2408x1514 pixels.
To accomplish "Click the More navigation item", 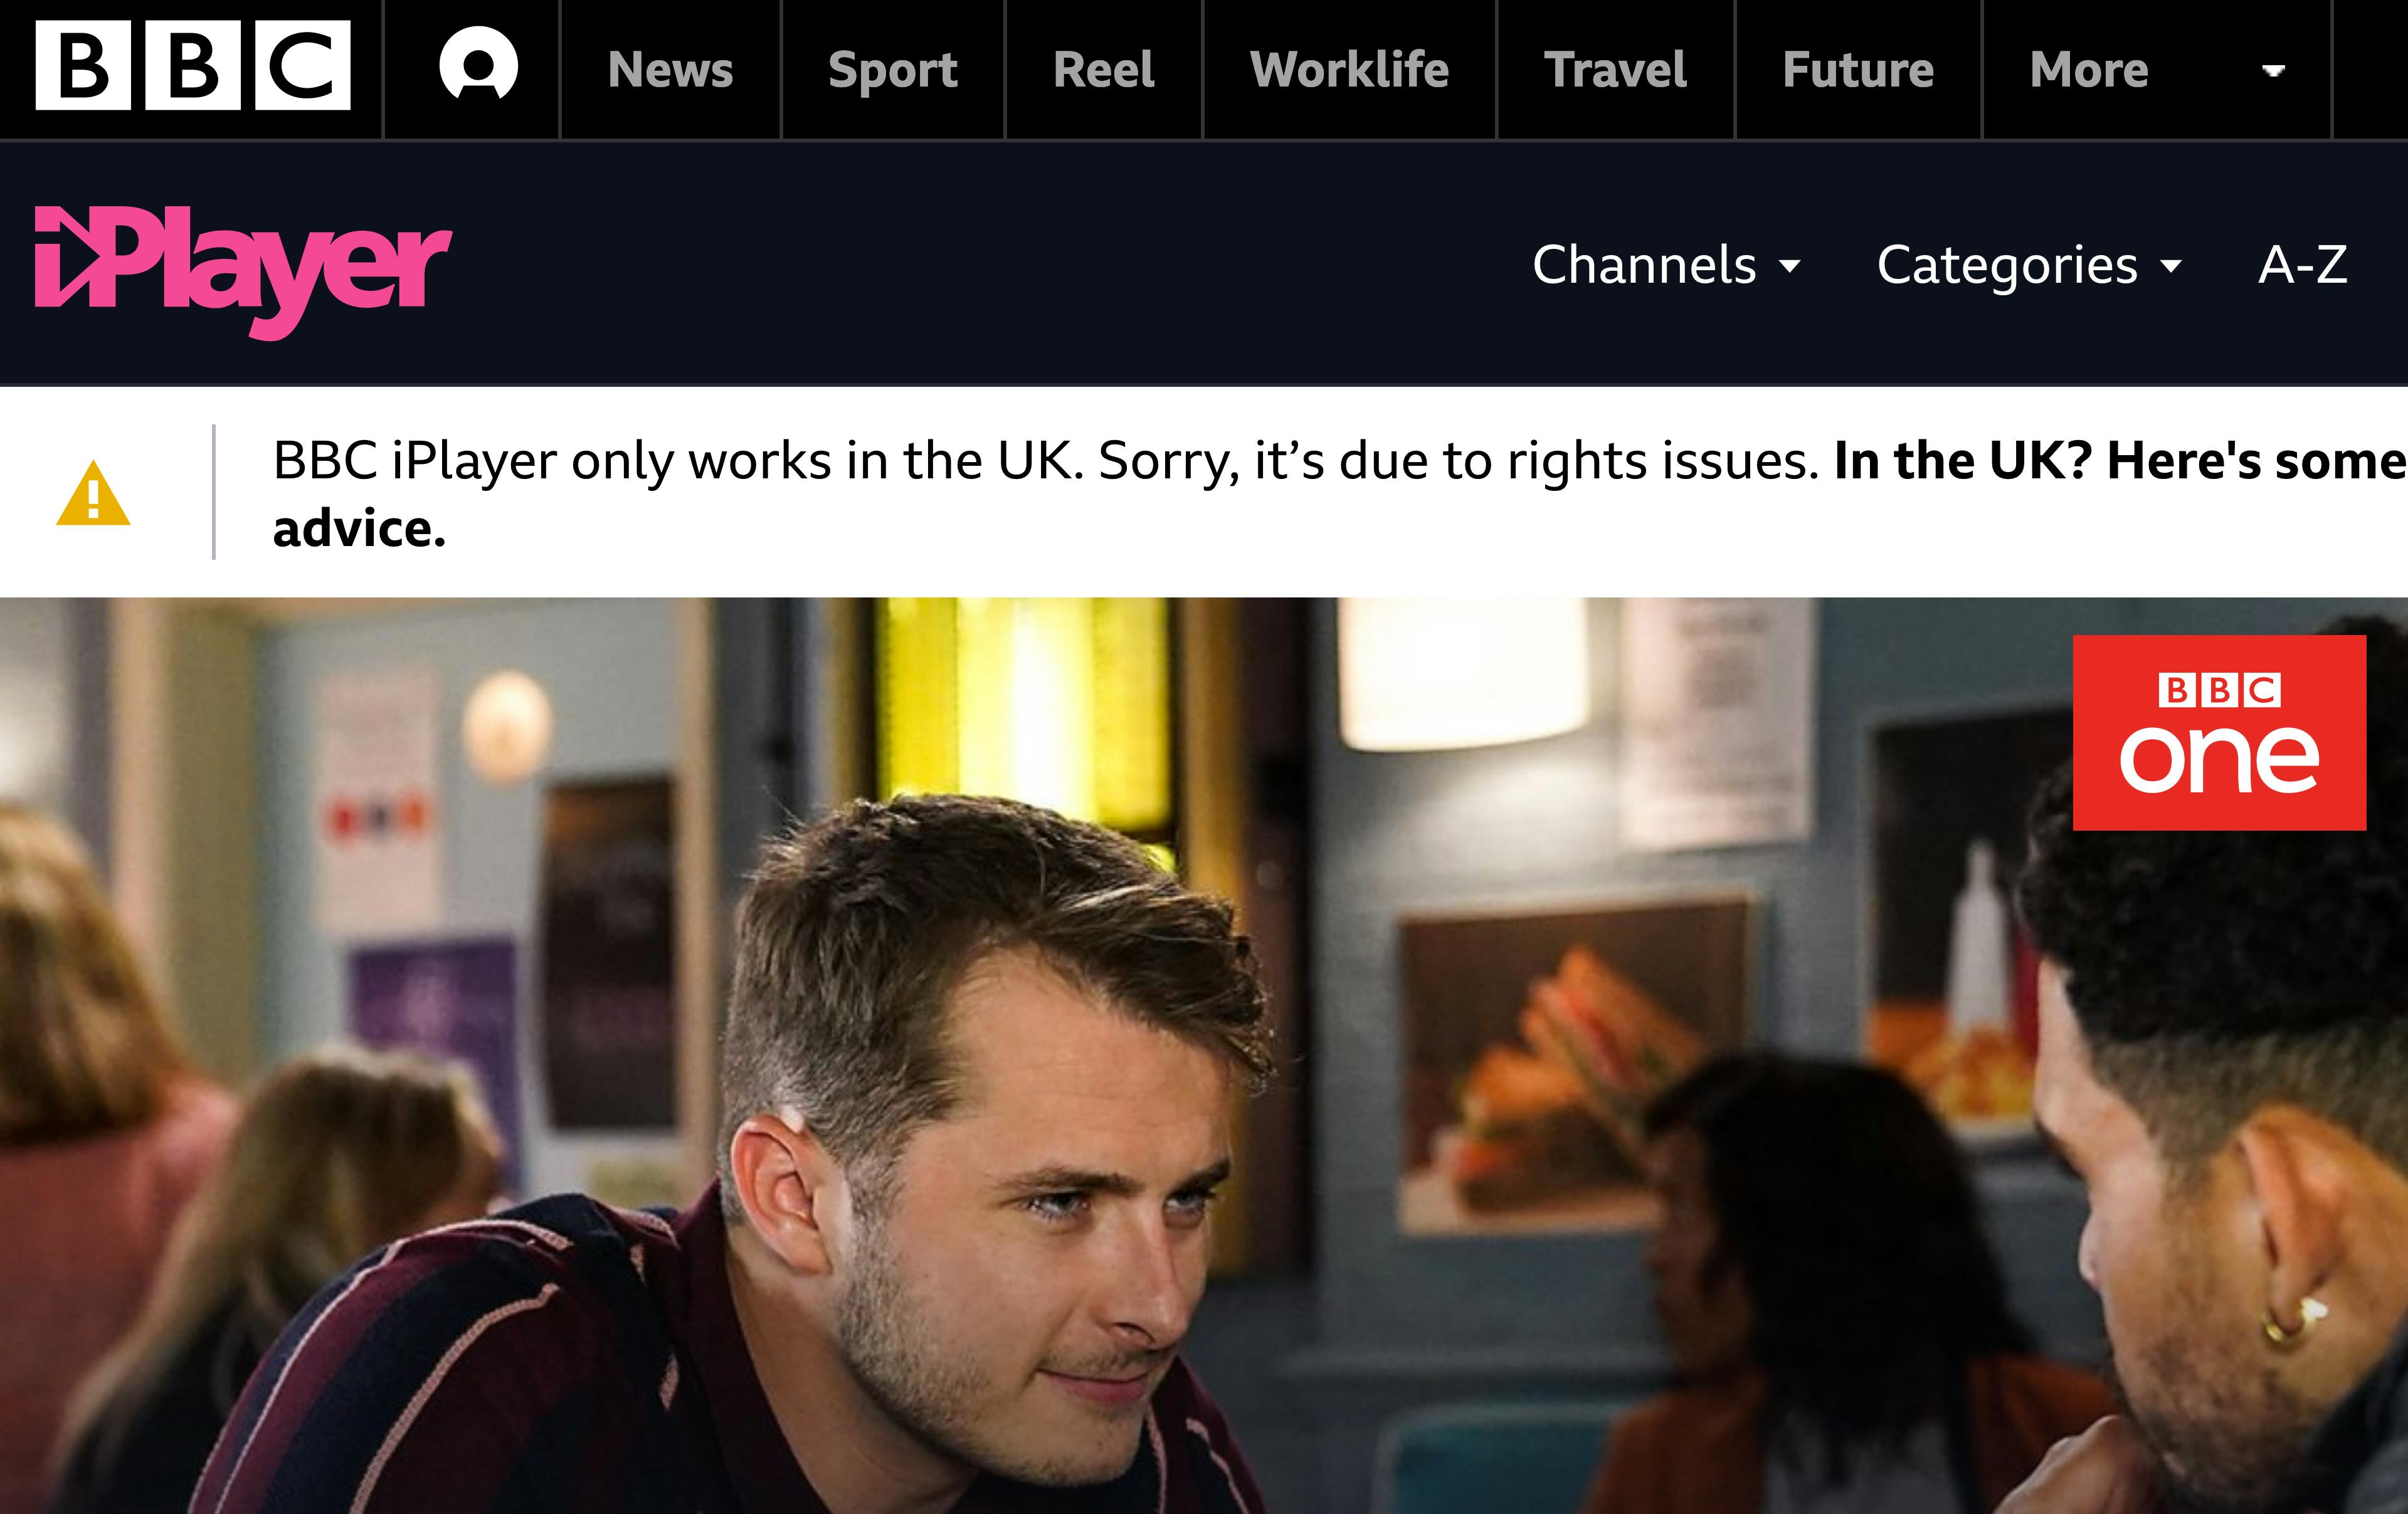I will tap(2088, 69).
